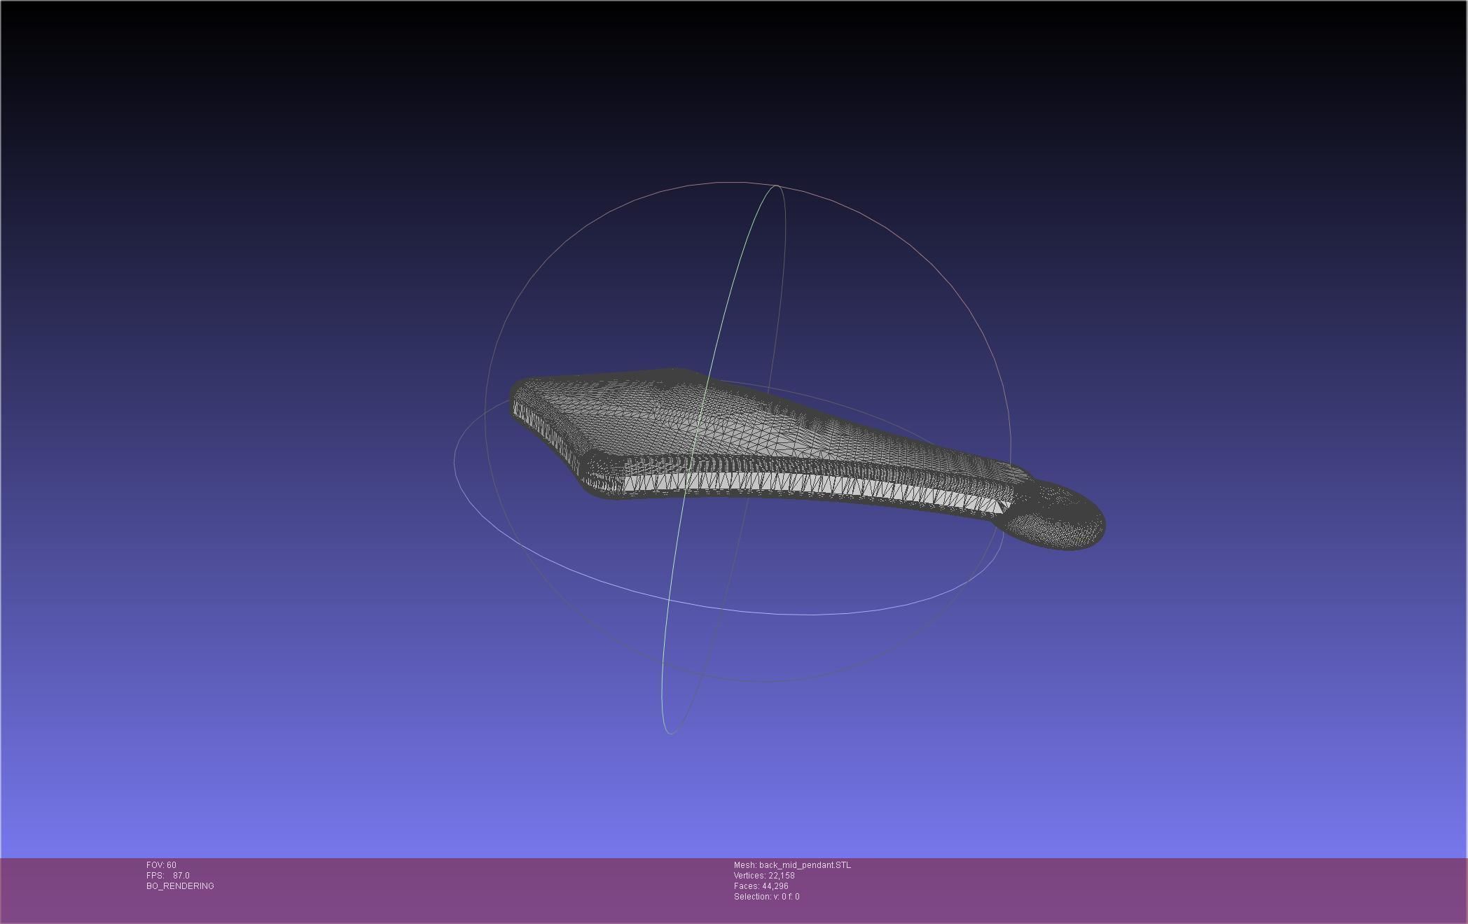1468x924 pixels.
Task: Click the Vertices: 22,158 count
Action: click(x=763, y=876)
